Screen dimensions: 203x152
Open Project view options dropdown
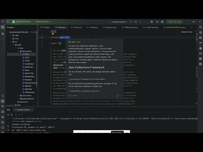[11, 28]
